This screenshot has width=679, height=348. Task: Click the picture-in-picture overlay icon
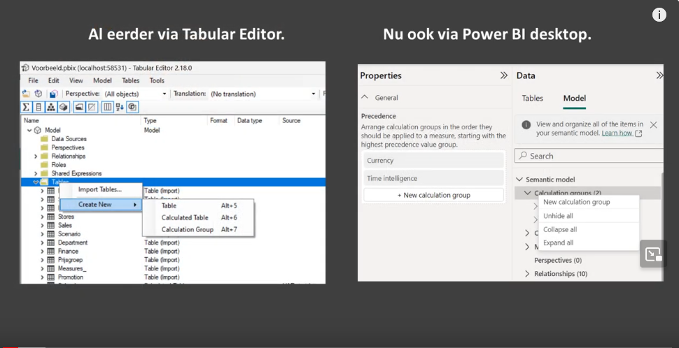tap(653, 254)
